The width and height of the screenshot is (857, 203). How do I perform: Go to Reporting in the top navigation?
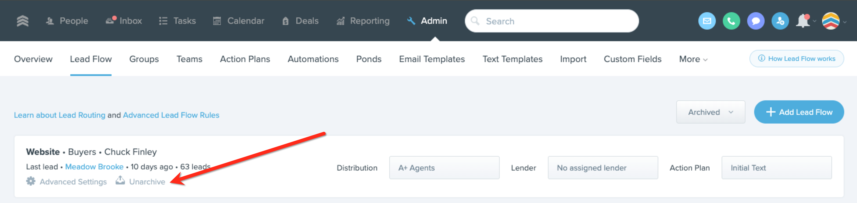click(x=363, y=21)
